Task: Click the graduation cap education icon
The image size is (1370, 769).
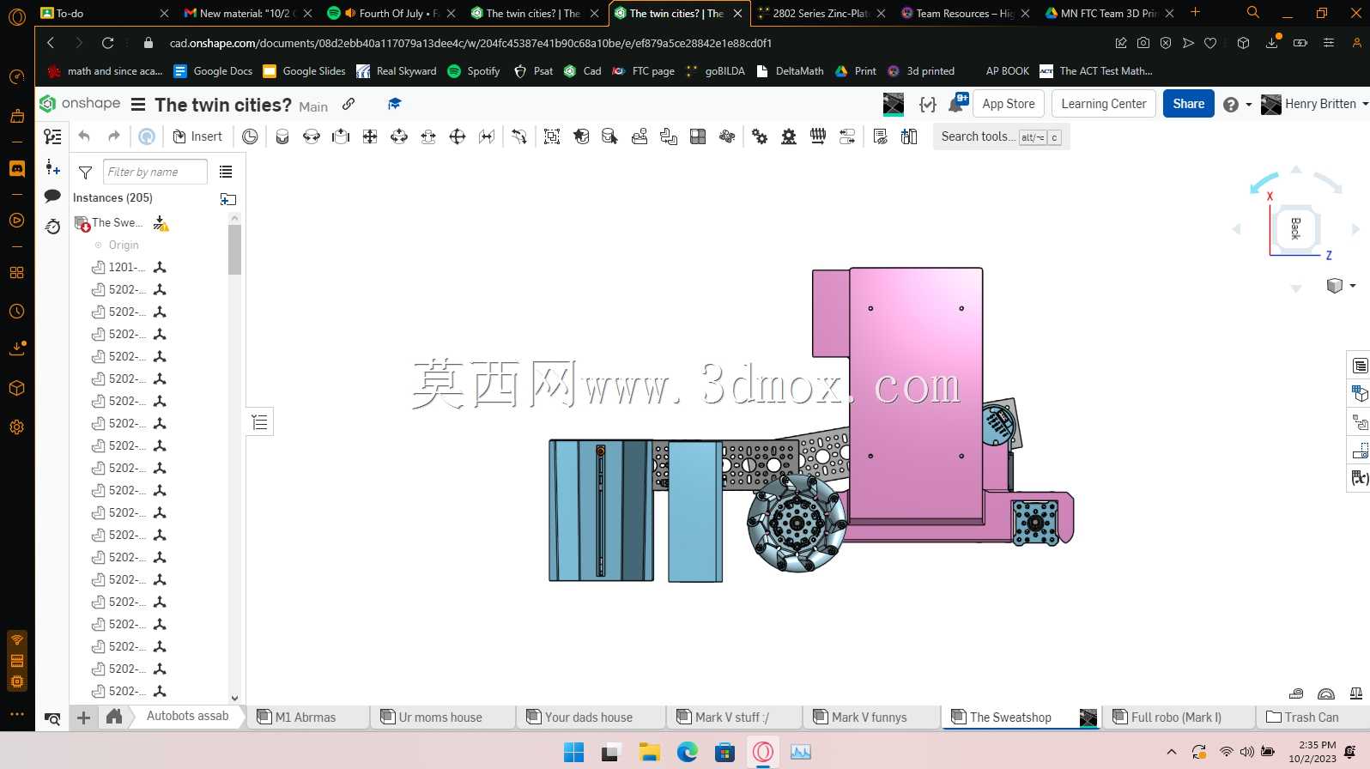Action: point(394,104)
